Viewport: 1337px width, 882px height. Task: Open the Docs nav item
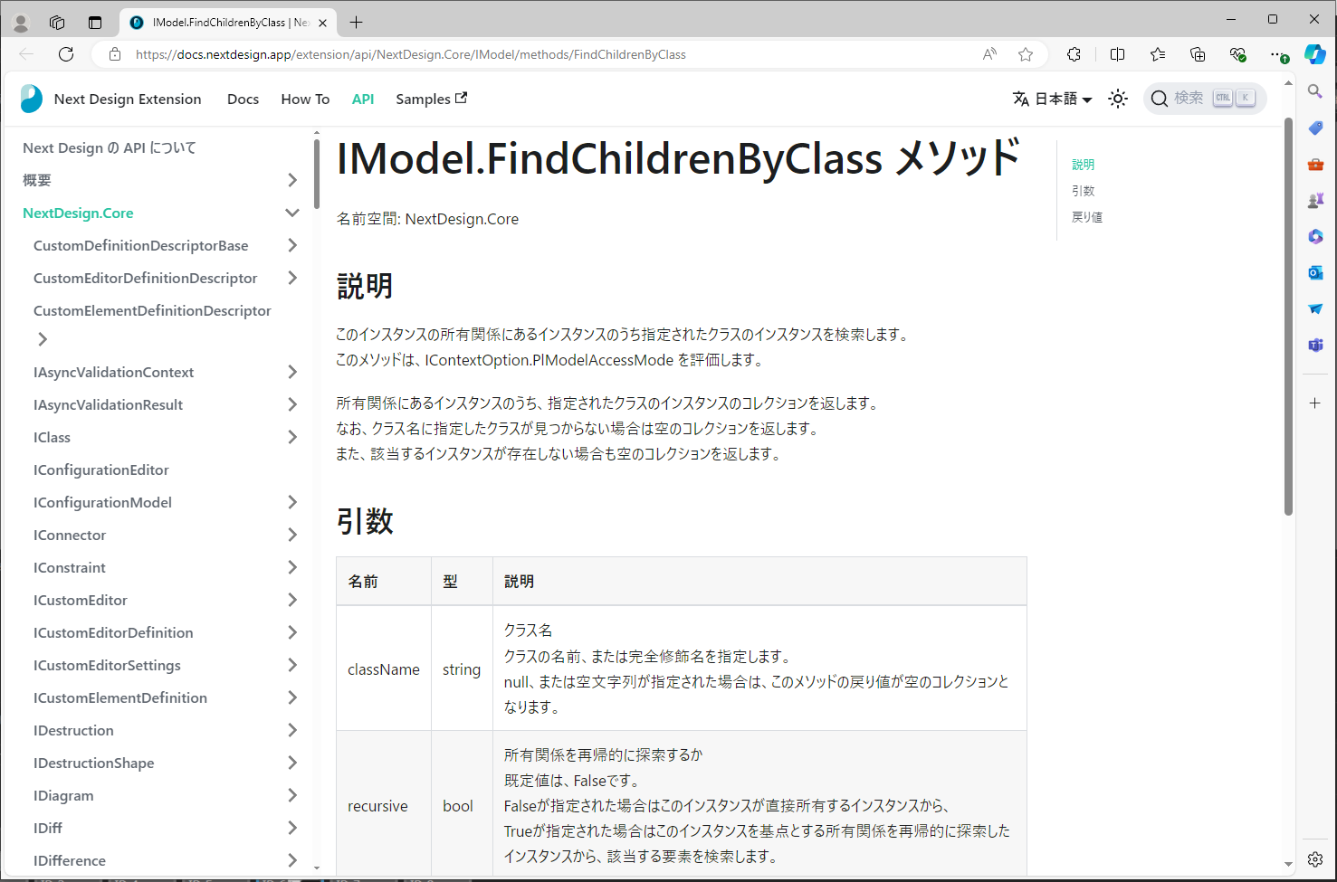tap(243, 99)
